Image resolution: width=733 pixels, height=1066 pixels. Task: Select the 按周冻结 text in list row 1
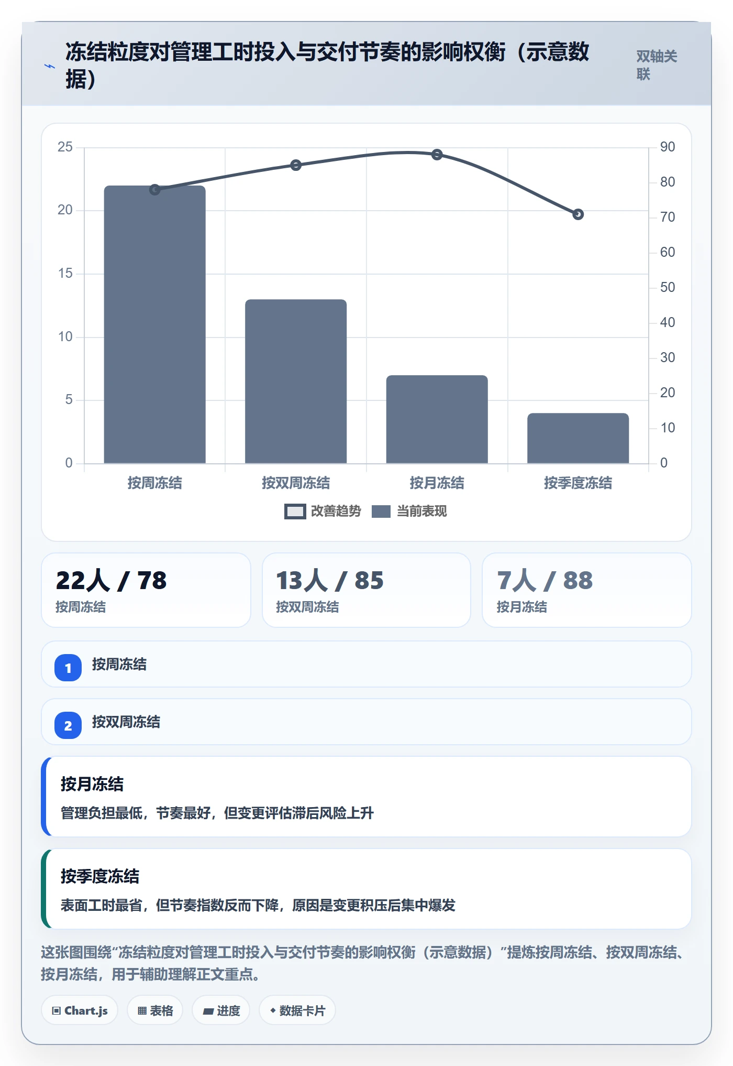click(x=119, y=665)
